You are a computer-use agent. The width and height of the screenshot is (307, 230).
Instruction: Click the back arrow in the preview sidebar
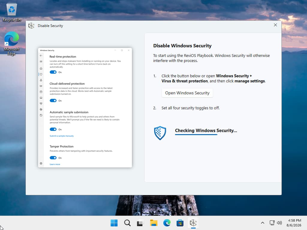(x=41, y=55)
